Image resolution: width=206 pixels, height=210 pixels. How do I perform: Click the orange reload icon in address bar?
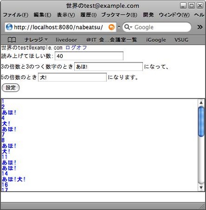point(112,27)
